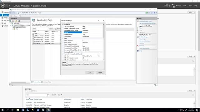Select Managed Pipeline Mode property
The image size is (200, 112).
[x=83, y=30]
